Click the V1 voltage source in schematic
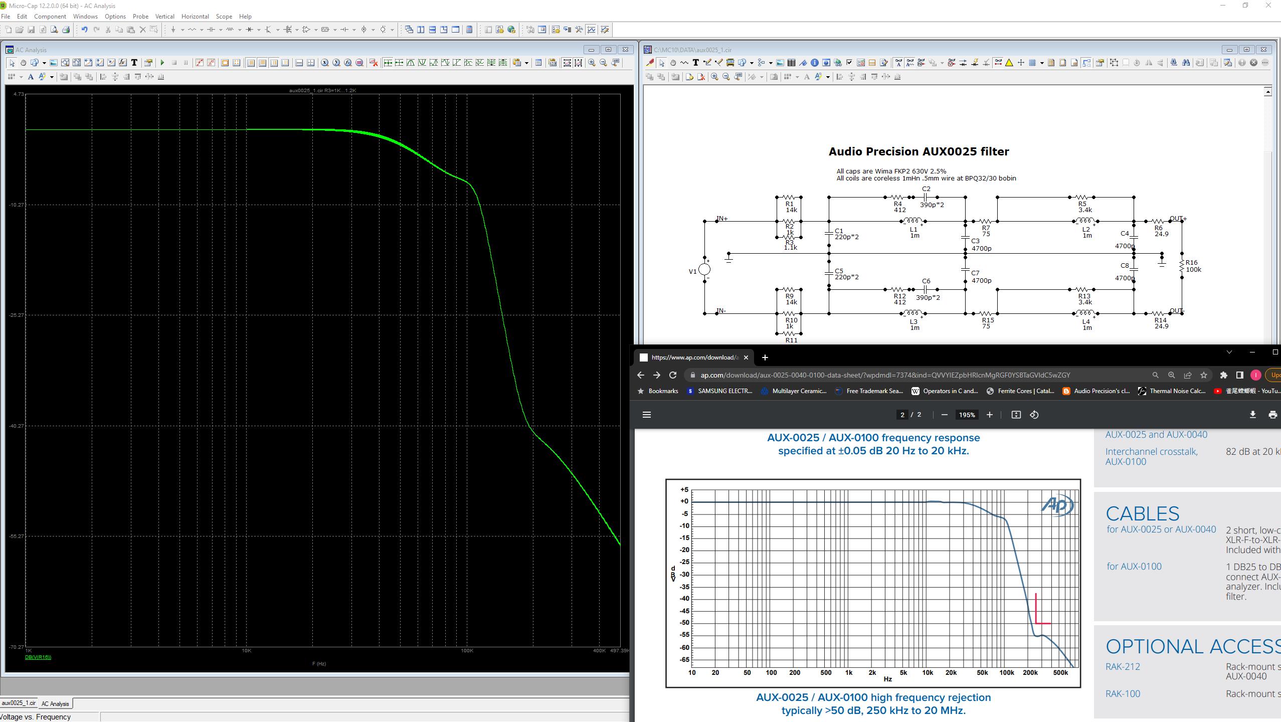1281x722 pixels. (704, 270)
